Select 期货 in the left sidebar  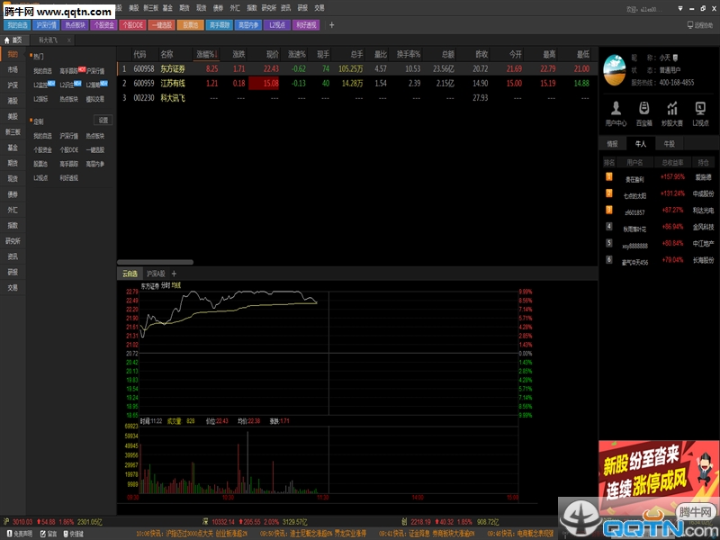pyautogui.click(x=13, y=163)
